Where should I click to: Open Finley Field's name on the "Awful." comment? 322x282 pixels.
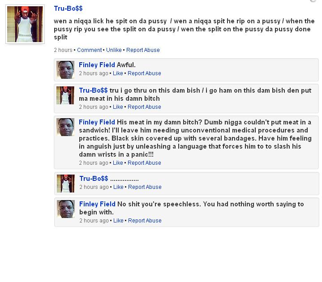[97, 65]
